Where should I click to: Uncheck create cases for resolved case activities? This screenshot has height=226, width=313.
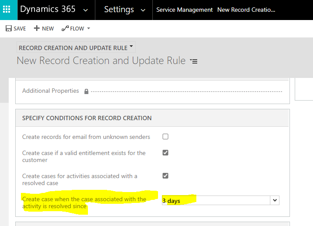point(165,176)
